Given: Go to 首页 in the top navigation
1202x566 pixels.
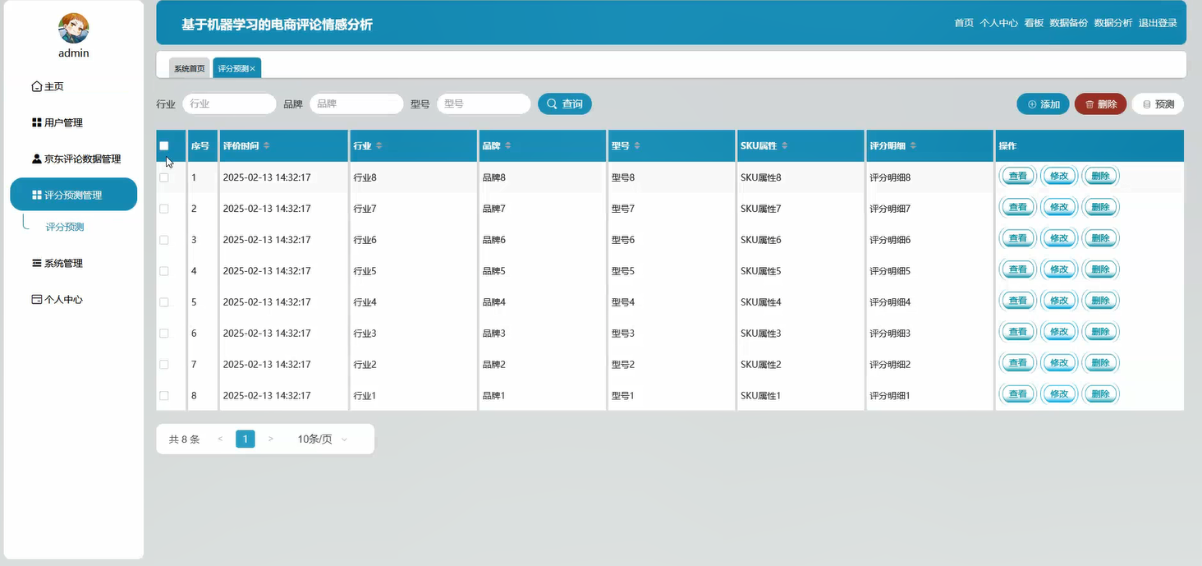Looking at the screenshot, I should click(964, 23).
